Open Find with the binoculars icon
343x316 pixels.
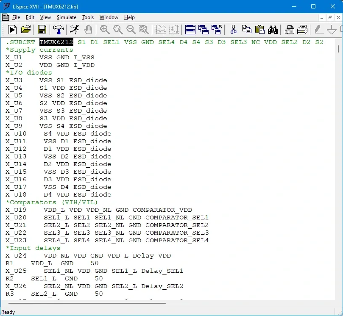(x=273, y=30)
